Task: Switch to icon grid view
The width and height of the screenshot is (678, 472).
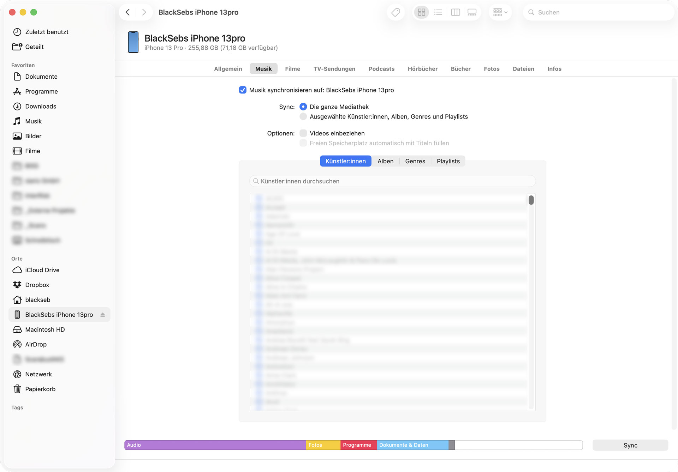Action: (421, 12)
